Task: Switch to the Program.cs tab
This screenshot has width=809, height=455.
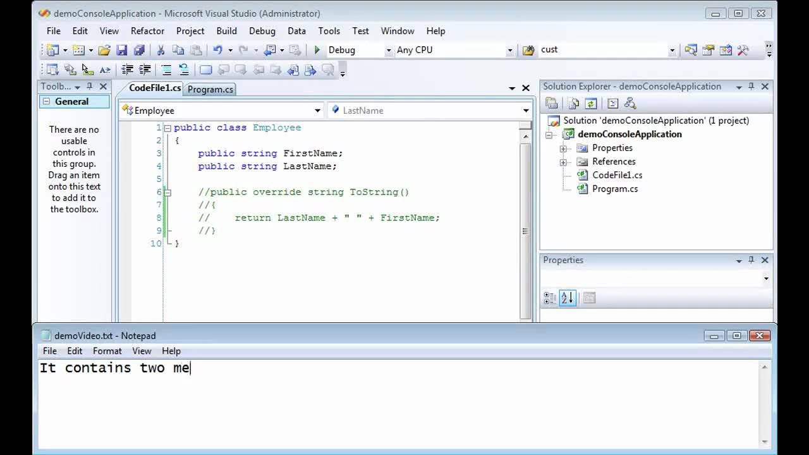Action: (x=210, y=90)
